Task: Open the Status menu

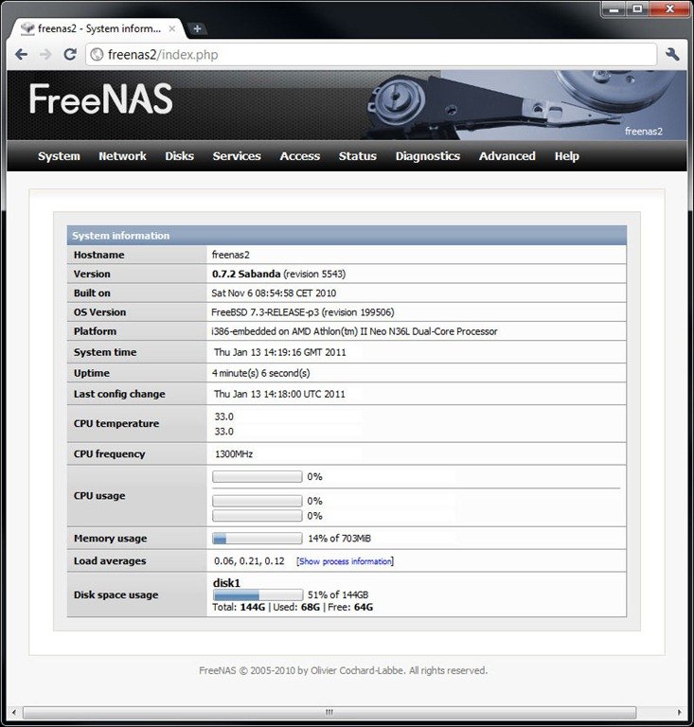Action: (357, 156)
